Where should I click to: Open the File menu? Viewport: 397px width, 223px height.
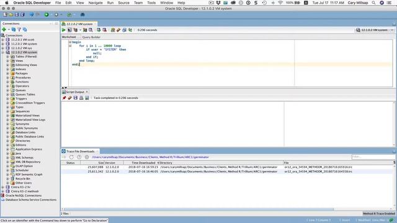point(58,2)
